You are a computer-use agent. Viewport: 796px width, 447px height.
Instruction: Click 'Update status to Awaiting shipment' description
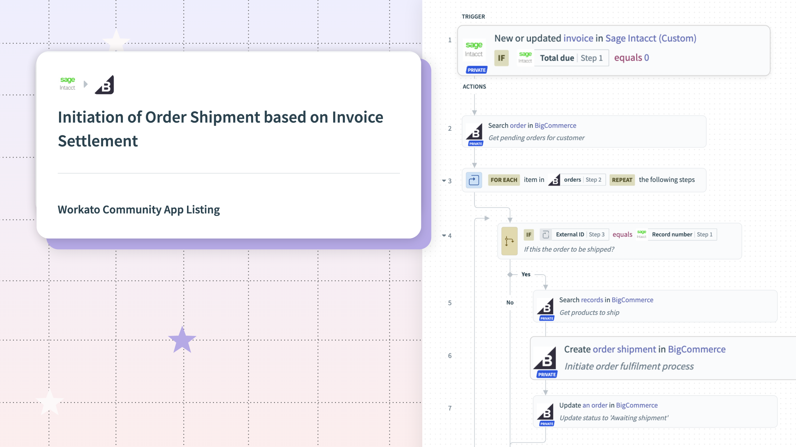pos(614,418)
